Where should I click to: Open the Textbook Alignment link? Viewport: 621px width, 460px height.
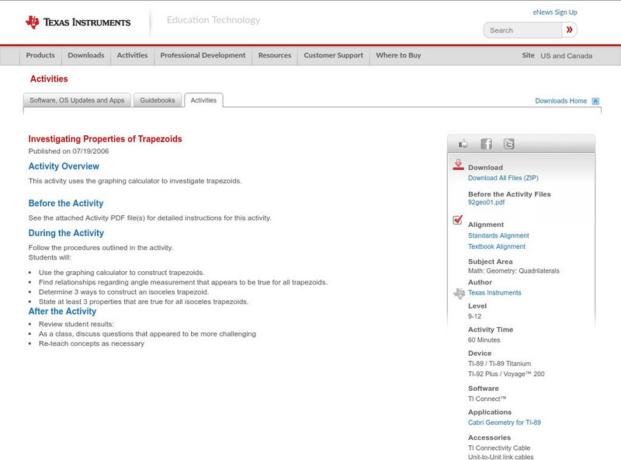pos(497,246)
